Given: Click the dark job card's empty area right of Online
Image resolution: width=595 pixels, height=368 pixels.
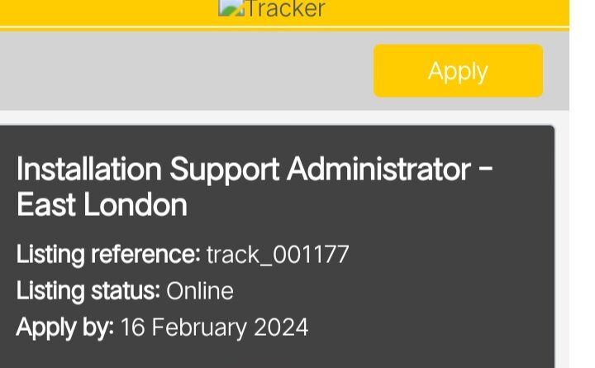Looking at the screenshot, I should (391, 291).
